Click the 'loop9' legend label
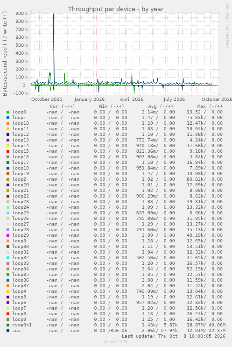Image resolution: width=232 pixels, height=347 pixels. coord(19,319)
